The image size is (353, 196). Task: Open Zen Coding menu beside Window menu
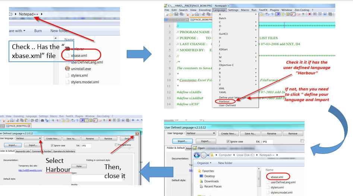pos(302,10)
